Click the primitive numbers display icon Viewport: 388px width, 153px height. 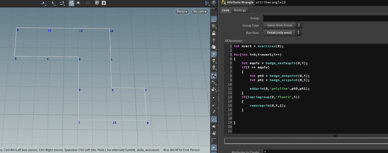point(214,133)
